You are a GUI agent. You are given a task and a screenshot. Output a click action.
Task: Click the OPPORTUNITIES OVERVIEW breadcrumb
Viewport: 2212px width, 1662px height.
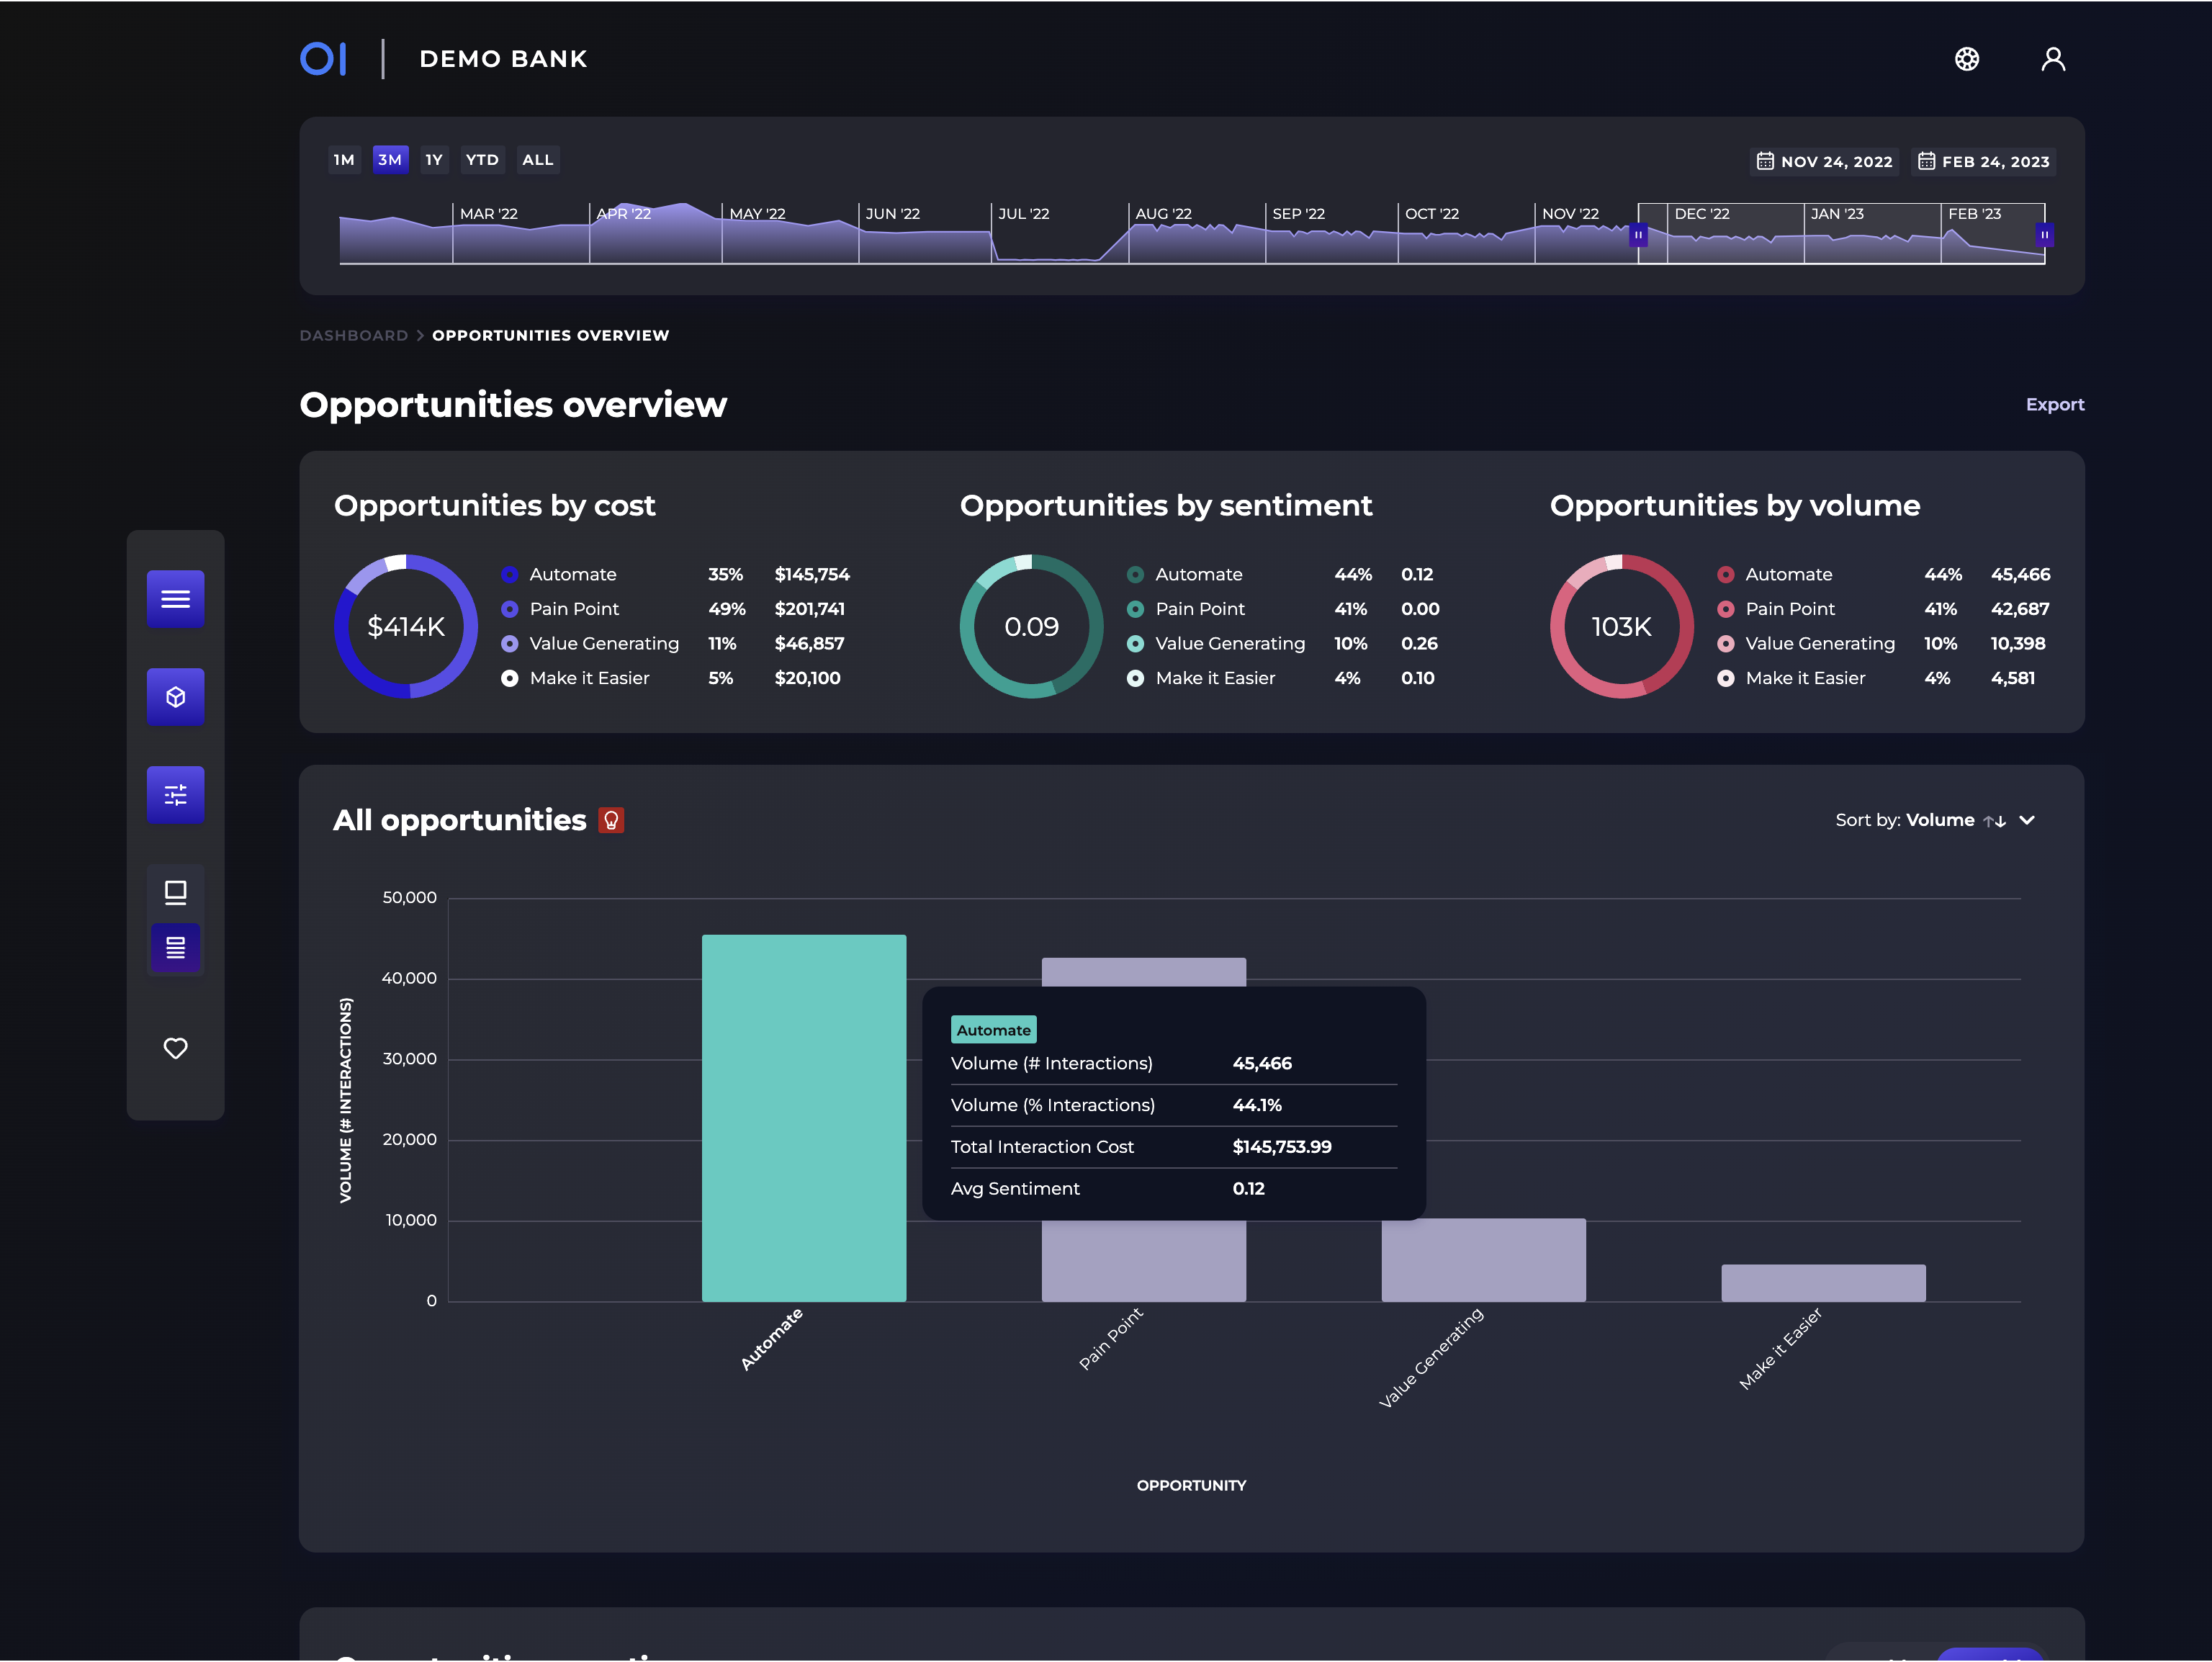coord(551,336)
